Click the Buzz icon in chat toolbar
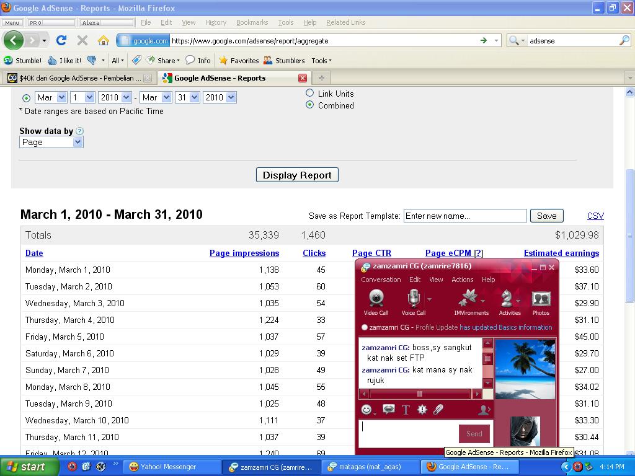 (x=422, y=410)
